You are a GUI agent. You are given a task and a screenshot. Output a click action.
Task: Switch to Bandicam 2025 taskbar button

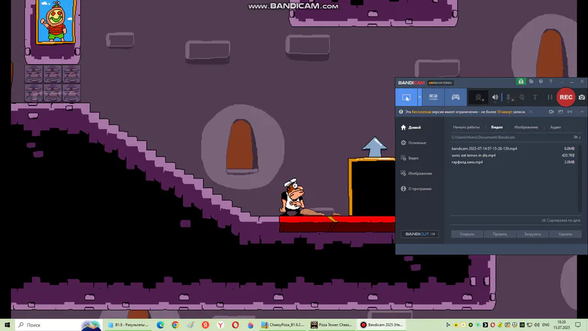click(381, 325)
